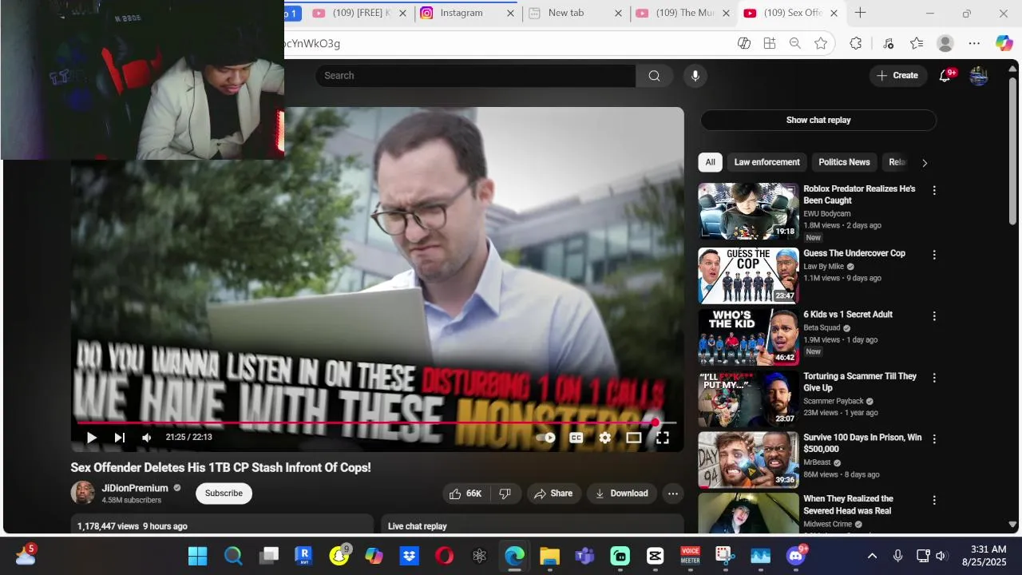Advance filter chips with right chevron
1022x575 pixels.
pos(925,163)
